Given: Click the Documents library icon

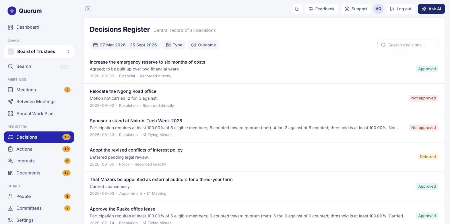Looking at the screenshot, I should [10, 173].
